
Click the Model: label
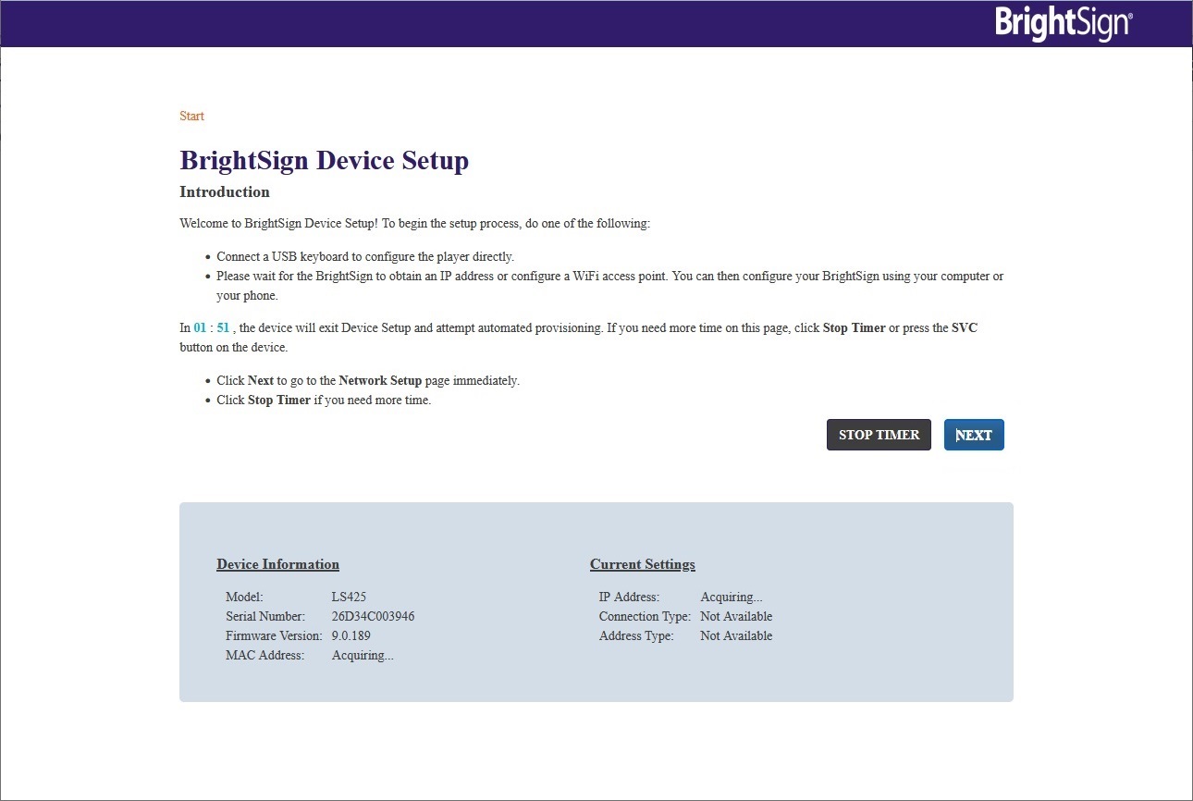coord(244,598)
